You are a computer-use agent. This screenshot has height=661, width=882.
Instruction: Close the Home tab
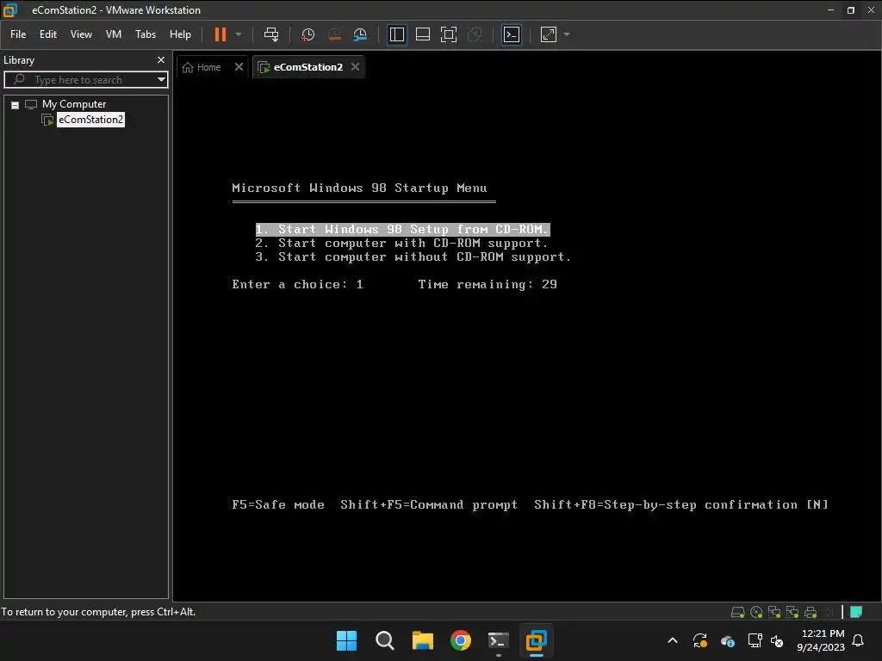239,67
